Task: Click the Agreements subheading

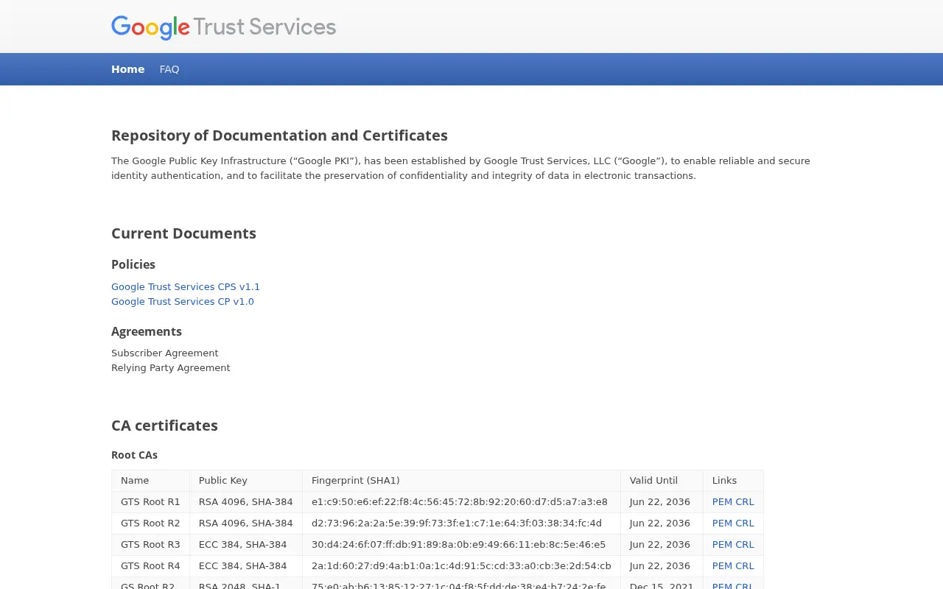Action: point(147,331)
